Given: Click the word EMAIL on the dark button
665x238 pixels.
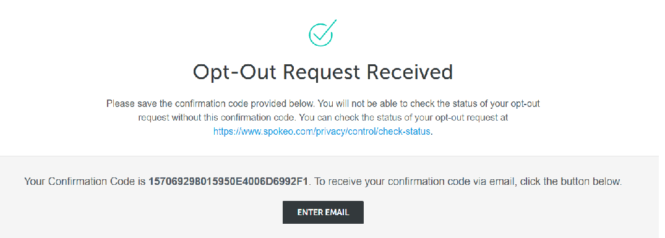Looking at the screenshot, I should [337, 212].
